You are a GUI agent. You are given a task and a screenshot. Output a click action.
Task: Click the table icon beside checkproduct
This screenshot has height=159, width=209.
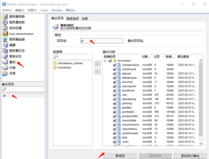coord(119,65)
